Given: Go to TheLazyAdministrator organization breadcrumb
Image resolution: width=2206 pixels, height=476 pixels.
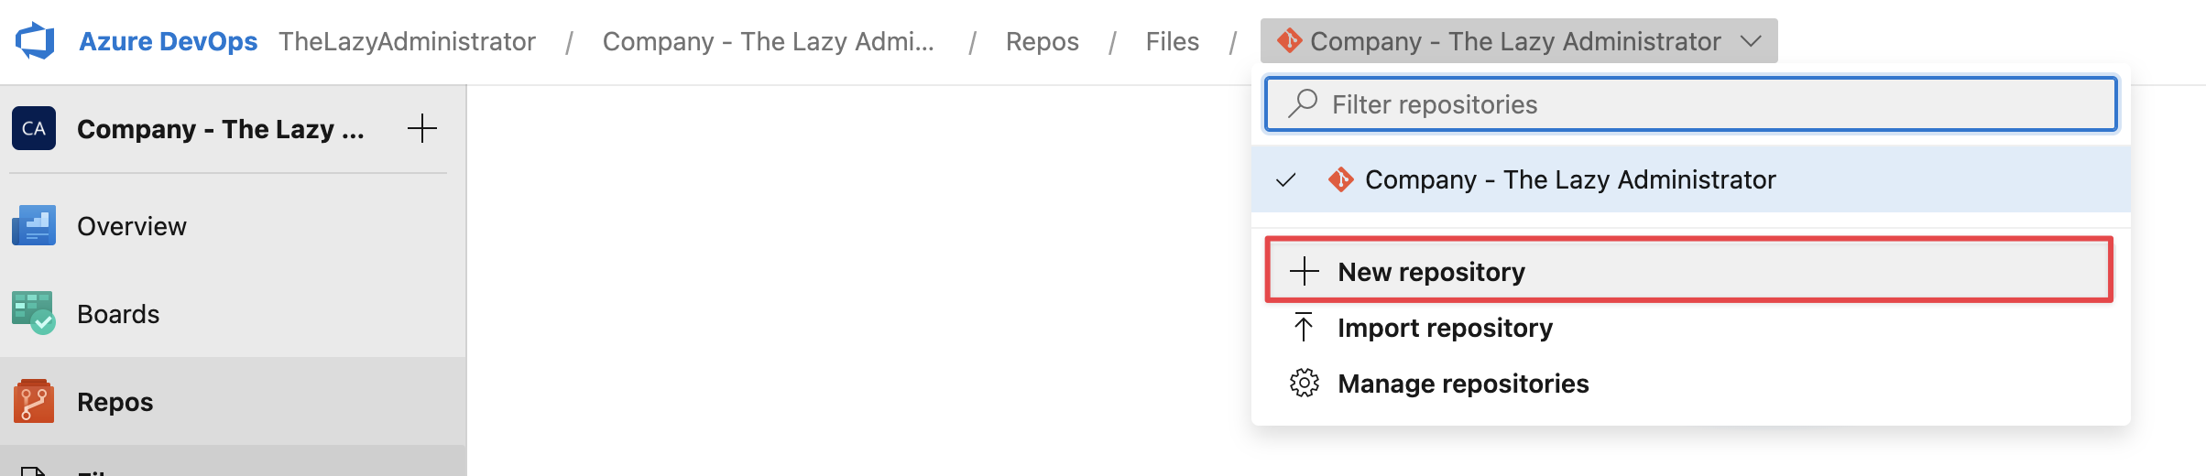Looking at the screenshot, I should (x=407, y=41).
